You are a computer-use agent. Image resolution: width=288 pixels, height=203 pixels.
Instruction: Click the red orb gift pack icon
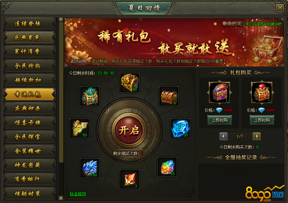262,92
